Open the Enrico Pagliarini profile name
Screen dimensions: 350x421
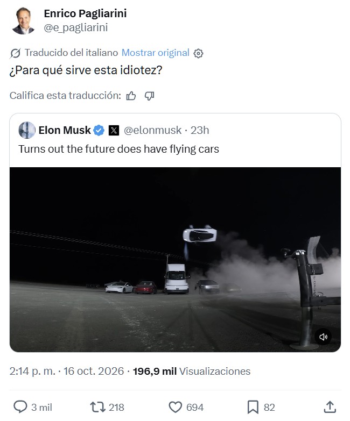pyautogui.click(x=85, y=13)
